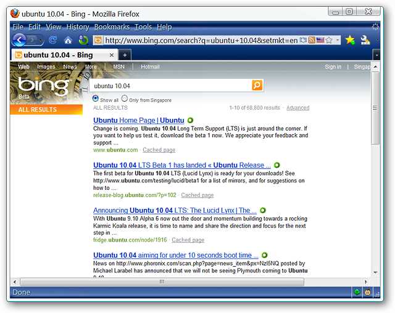Image resolution: width=395 pixels, height=313 pixels.
Task: Bookmark this page with the star outline
Action: 329,40
